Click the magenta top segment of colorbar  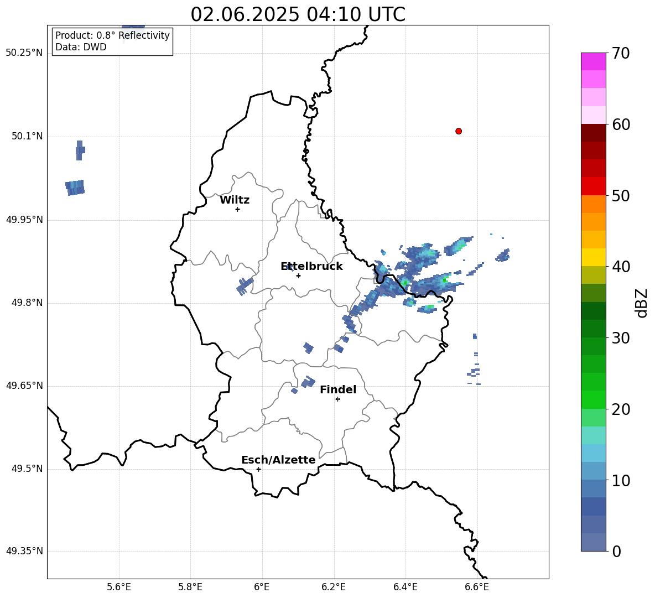pos(593,61)
